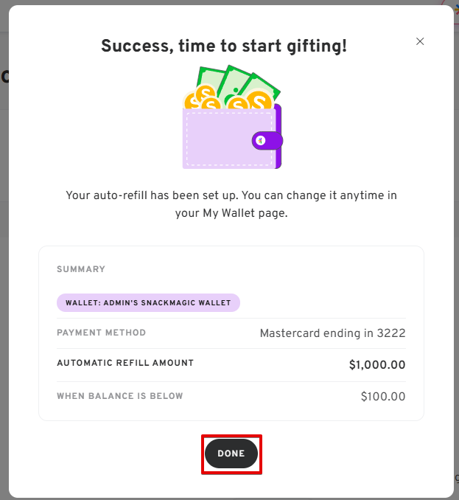Image resolution: width=459 pixels, height=500 pixels.
Task: Click the purple wallet clasp
Action: coord(267,140)
